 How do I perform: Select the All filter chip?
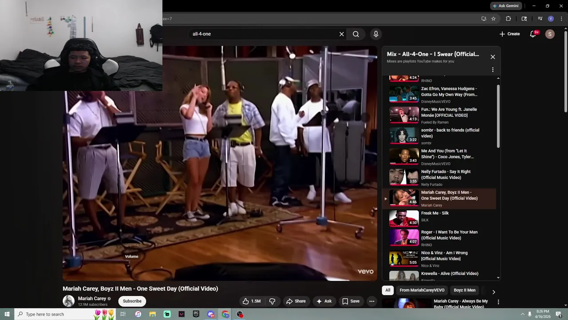pos(388,290)
